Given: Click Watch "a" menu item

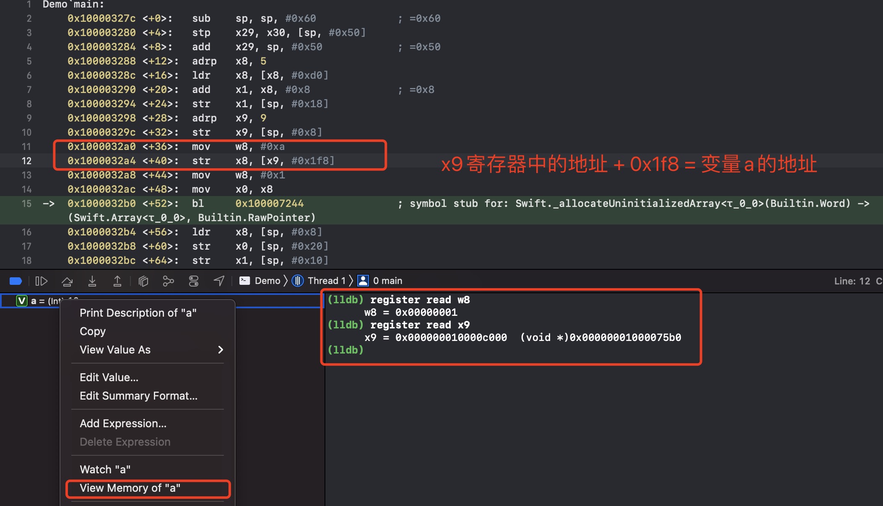Looking at the screenshot, I should click(105, 470).
